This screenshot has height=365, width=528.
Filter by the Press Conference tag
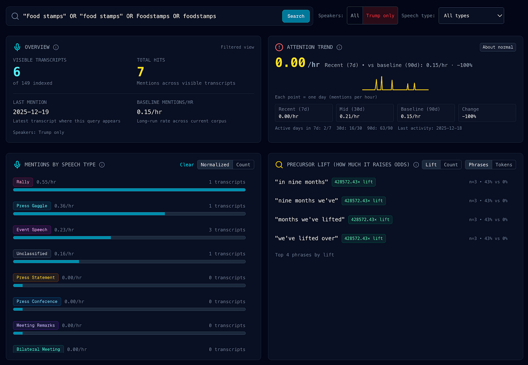[x=37, y=302]
